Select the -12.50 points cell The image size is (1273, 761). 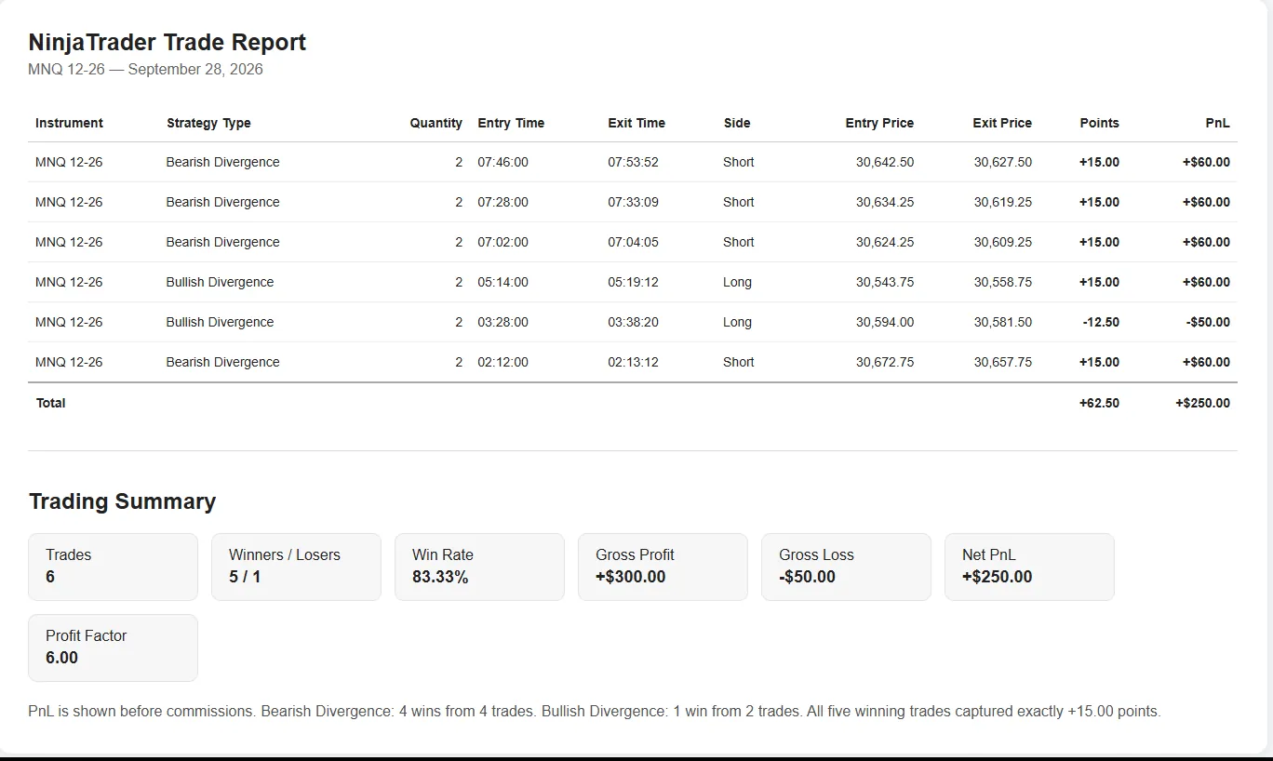pos(1101,322)
